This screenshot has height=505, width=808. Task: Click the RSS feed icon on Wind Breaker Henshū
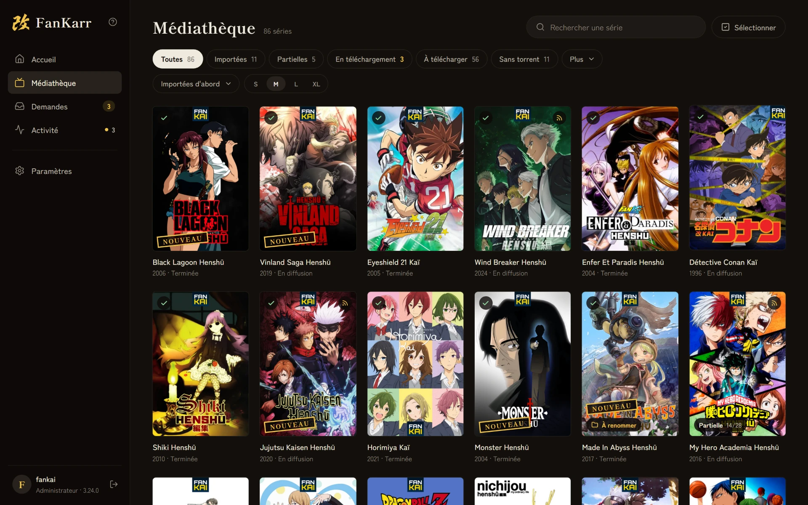pos(559,118)
